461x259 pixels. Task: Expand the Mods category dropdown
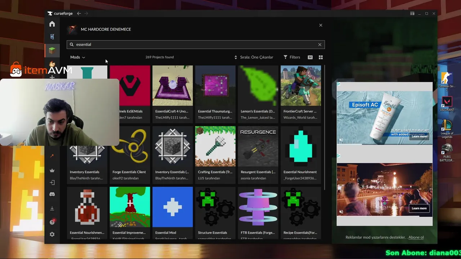coord(77,57)
